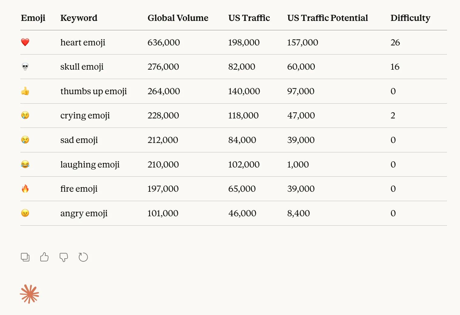
Task: Click the thumbs down feedback icon
Action: [64, 257]
